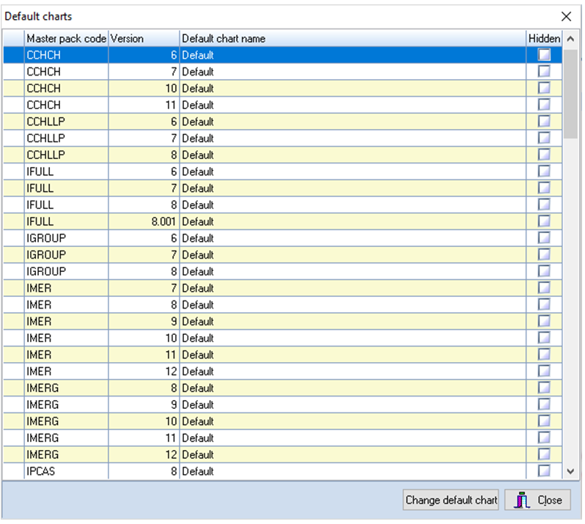Select IFULL row with version 8

tap(282, 204)
